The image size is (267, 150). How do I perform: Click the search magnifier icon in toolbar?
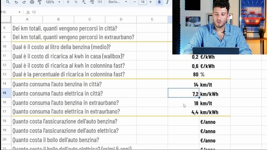[x=8, y=2]
